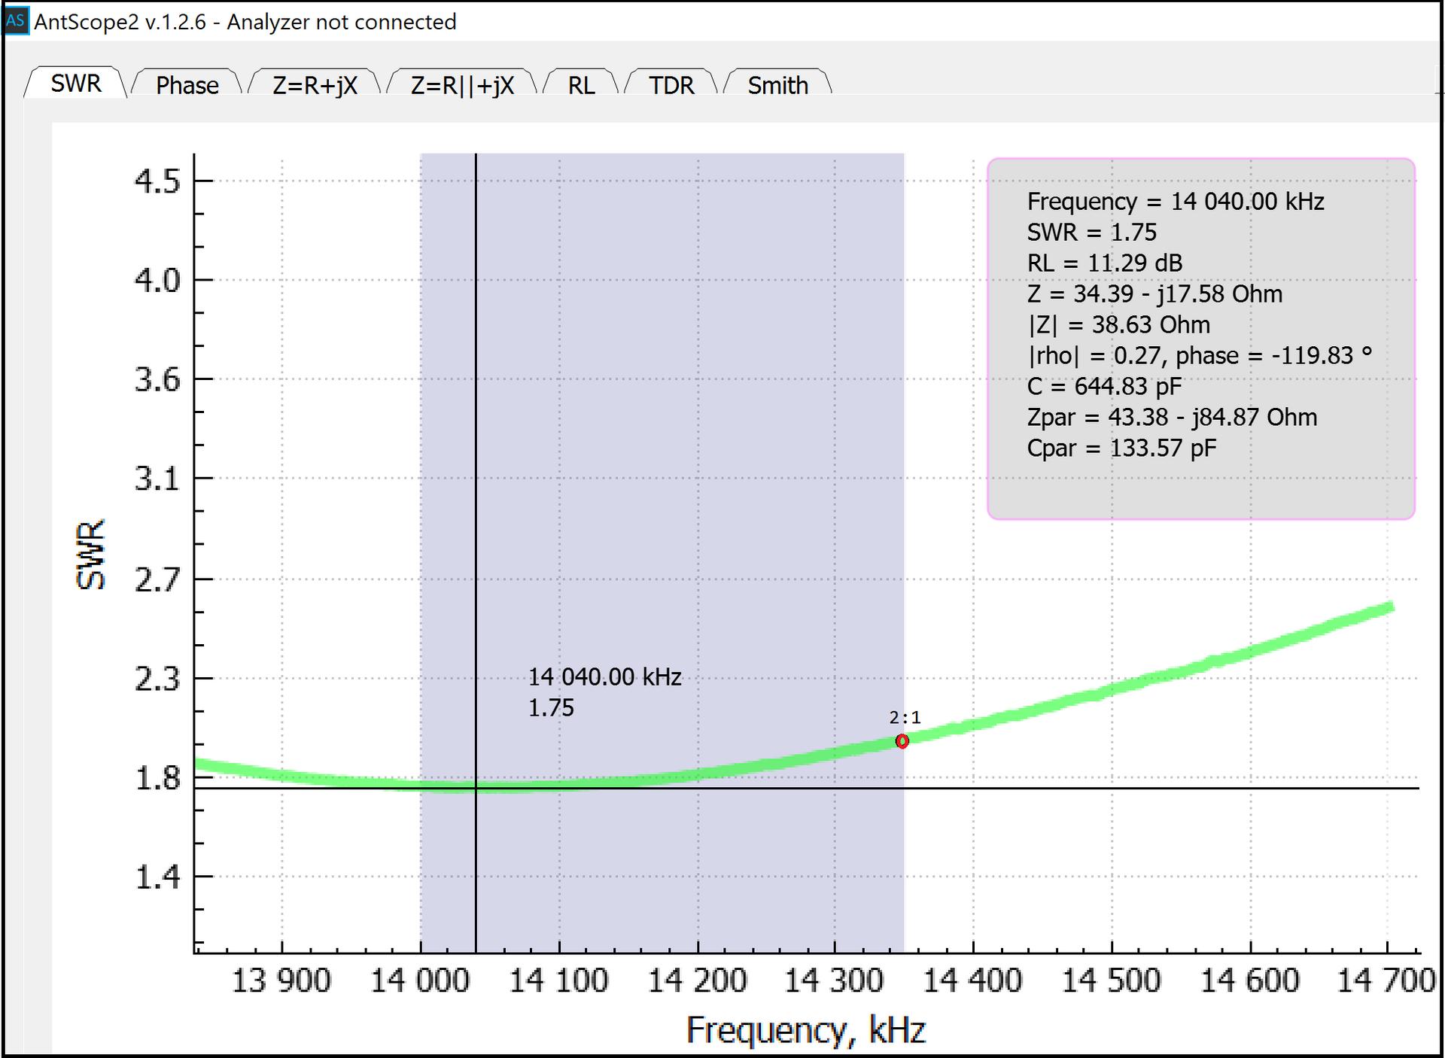Open the Z=R||+jX tab
Viewport: 1445px width, 1058px height.
click(x=462, y=85)
